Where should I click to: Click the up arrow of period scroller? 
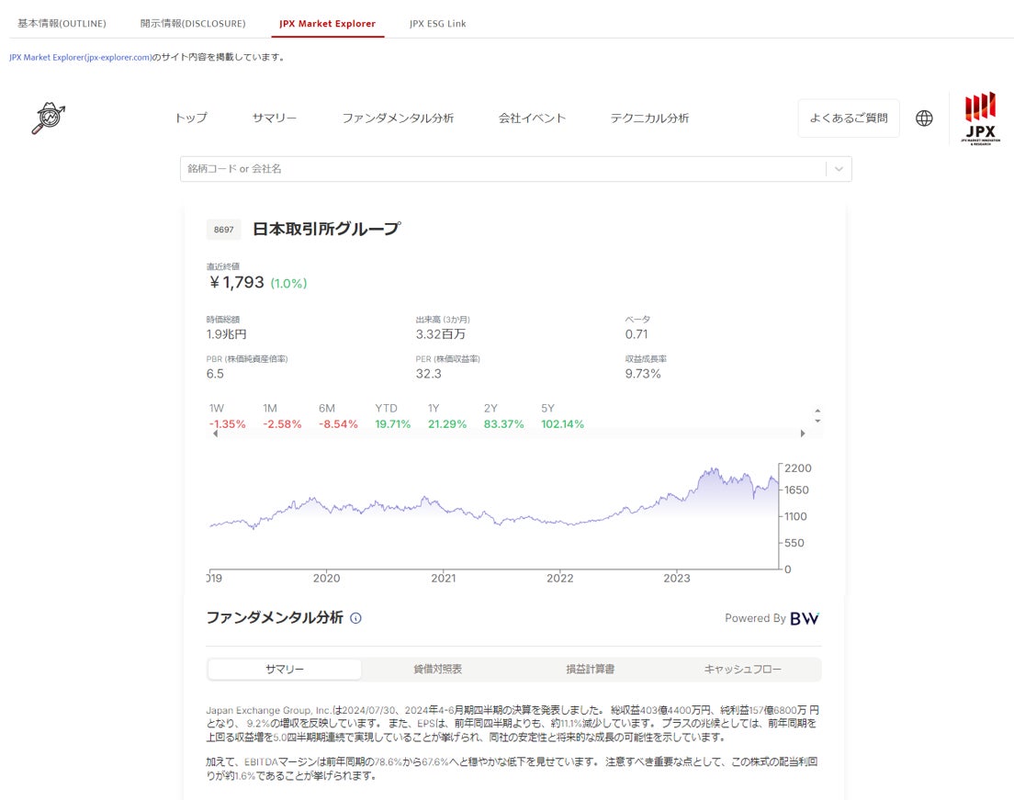817,411
